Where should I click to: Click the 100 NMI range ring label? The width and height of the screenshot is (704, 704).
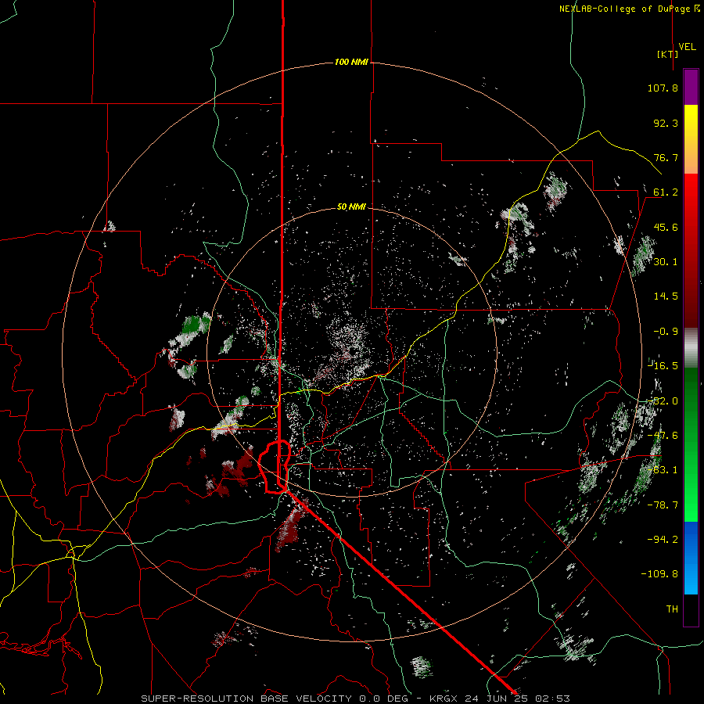351,62
